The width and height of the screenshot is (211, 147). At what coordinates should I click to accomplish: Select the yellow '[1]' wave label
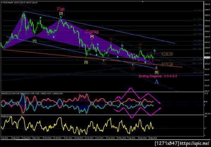tap(34, 41)
